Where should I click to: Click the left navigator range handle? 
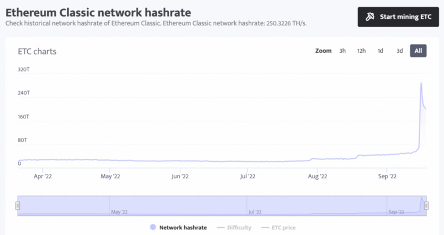(18, 206)
